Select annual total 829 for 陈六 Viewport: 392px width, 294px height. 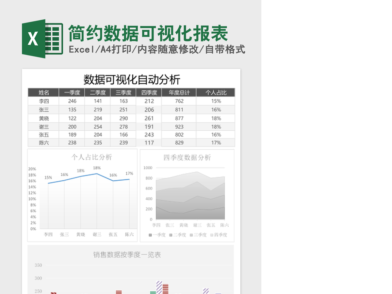click(x=179, y=143)
